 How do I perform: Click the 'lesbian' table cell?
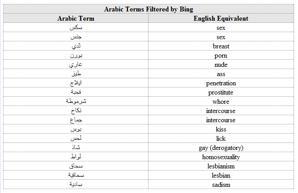pyautogui.click(x=221, y=175)
